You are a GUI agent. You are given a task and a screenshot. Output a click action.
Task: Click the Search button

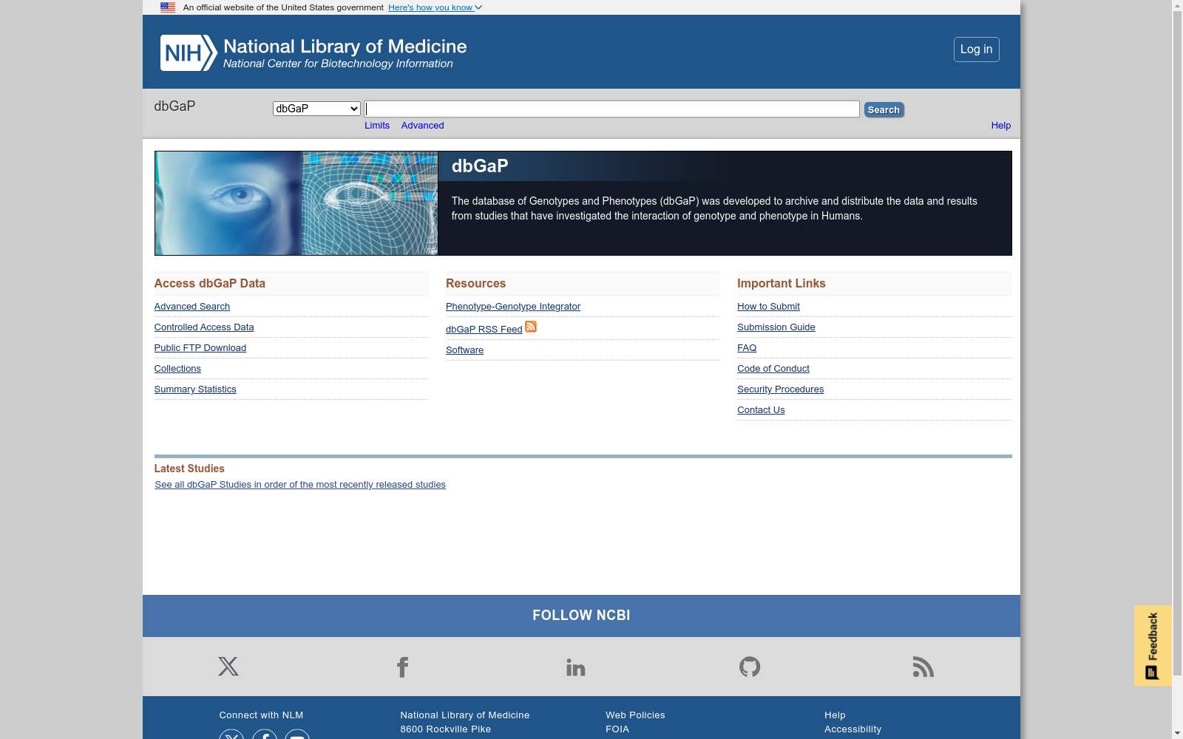(x=884, y=109)
